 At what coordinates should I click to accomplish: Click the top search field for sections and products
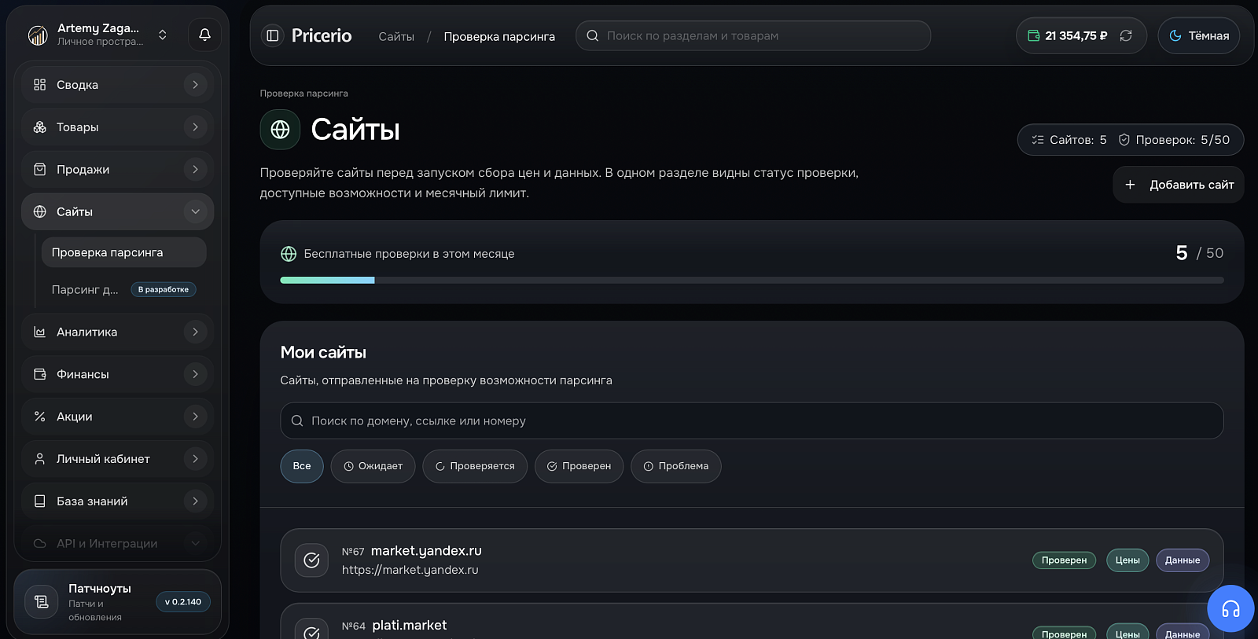coord(753,36)
